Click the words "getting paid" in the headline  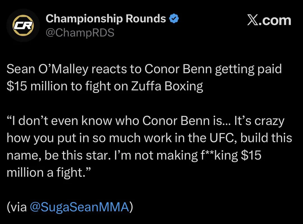point(248,69)
